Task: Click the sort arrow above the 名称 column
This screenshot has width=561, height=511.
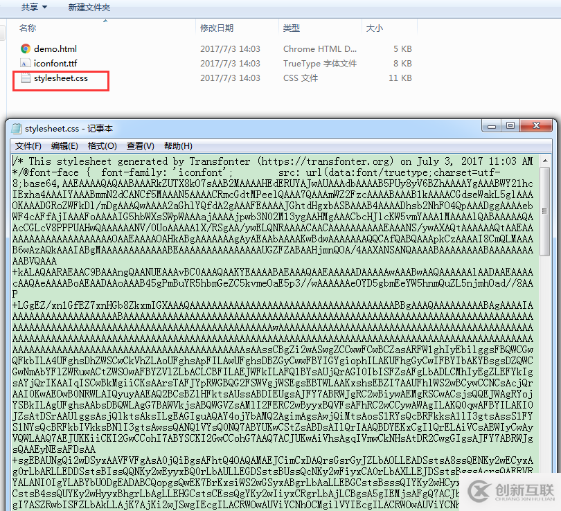Action: click(x=105, y=21)
